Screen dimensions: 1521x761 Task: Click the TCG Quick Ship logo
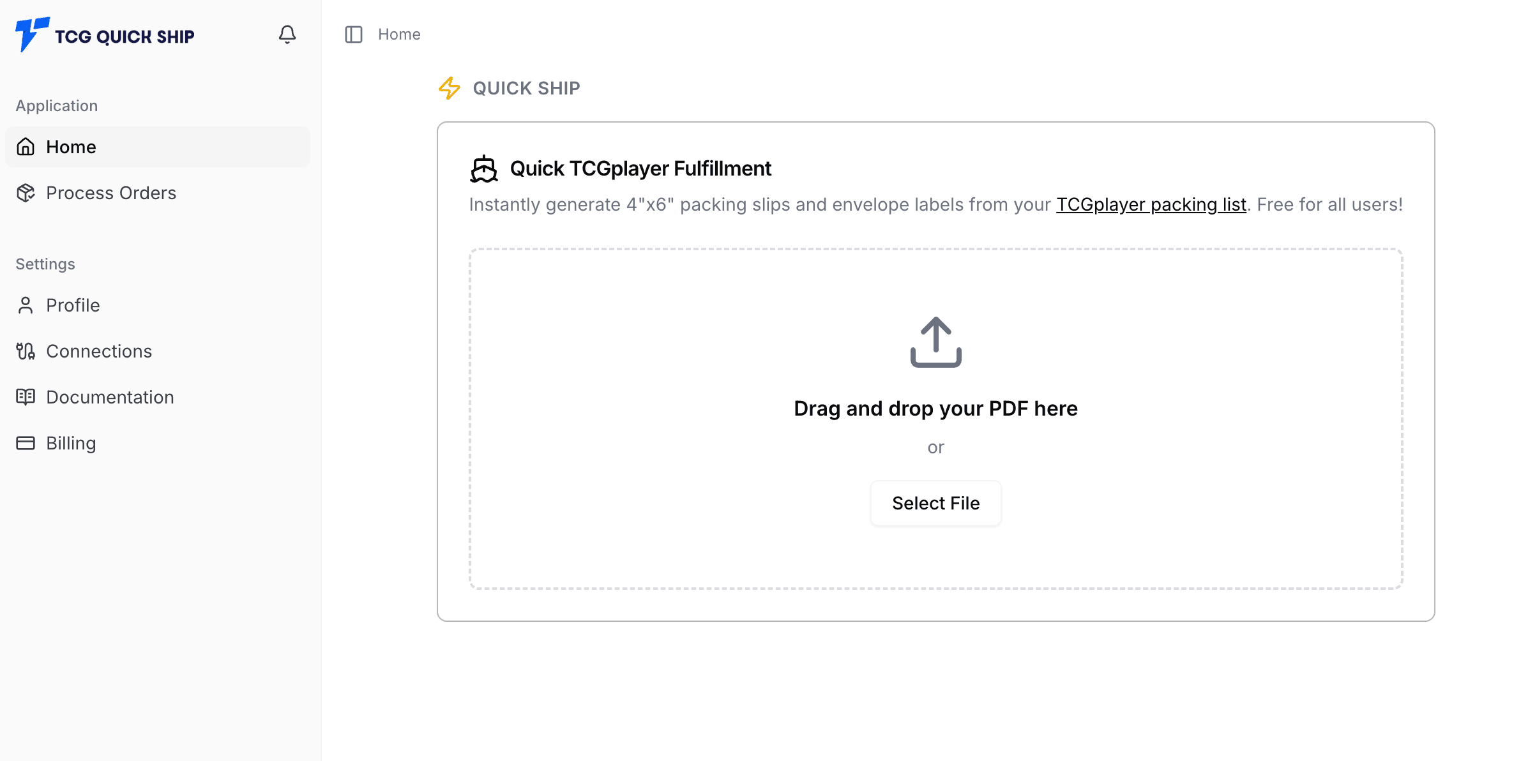coord(105,35)
